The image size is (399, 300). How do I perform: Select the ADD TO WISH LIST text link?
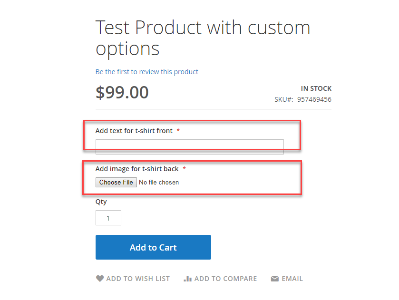(137, 279)
